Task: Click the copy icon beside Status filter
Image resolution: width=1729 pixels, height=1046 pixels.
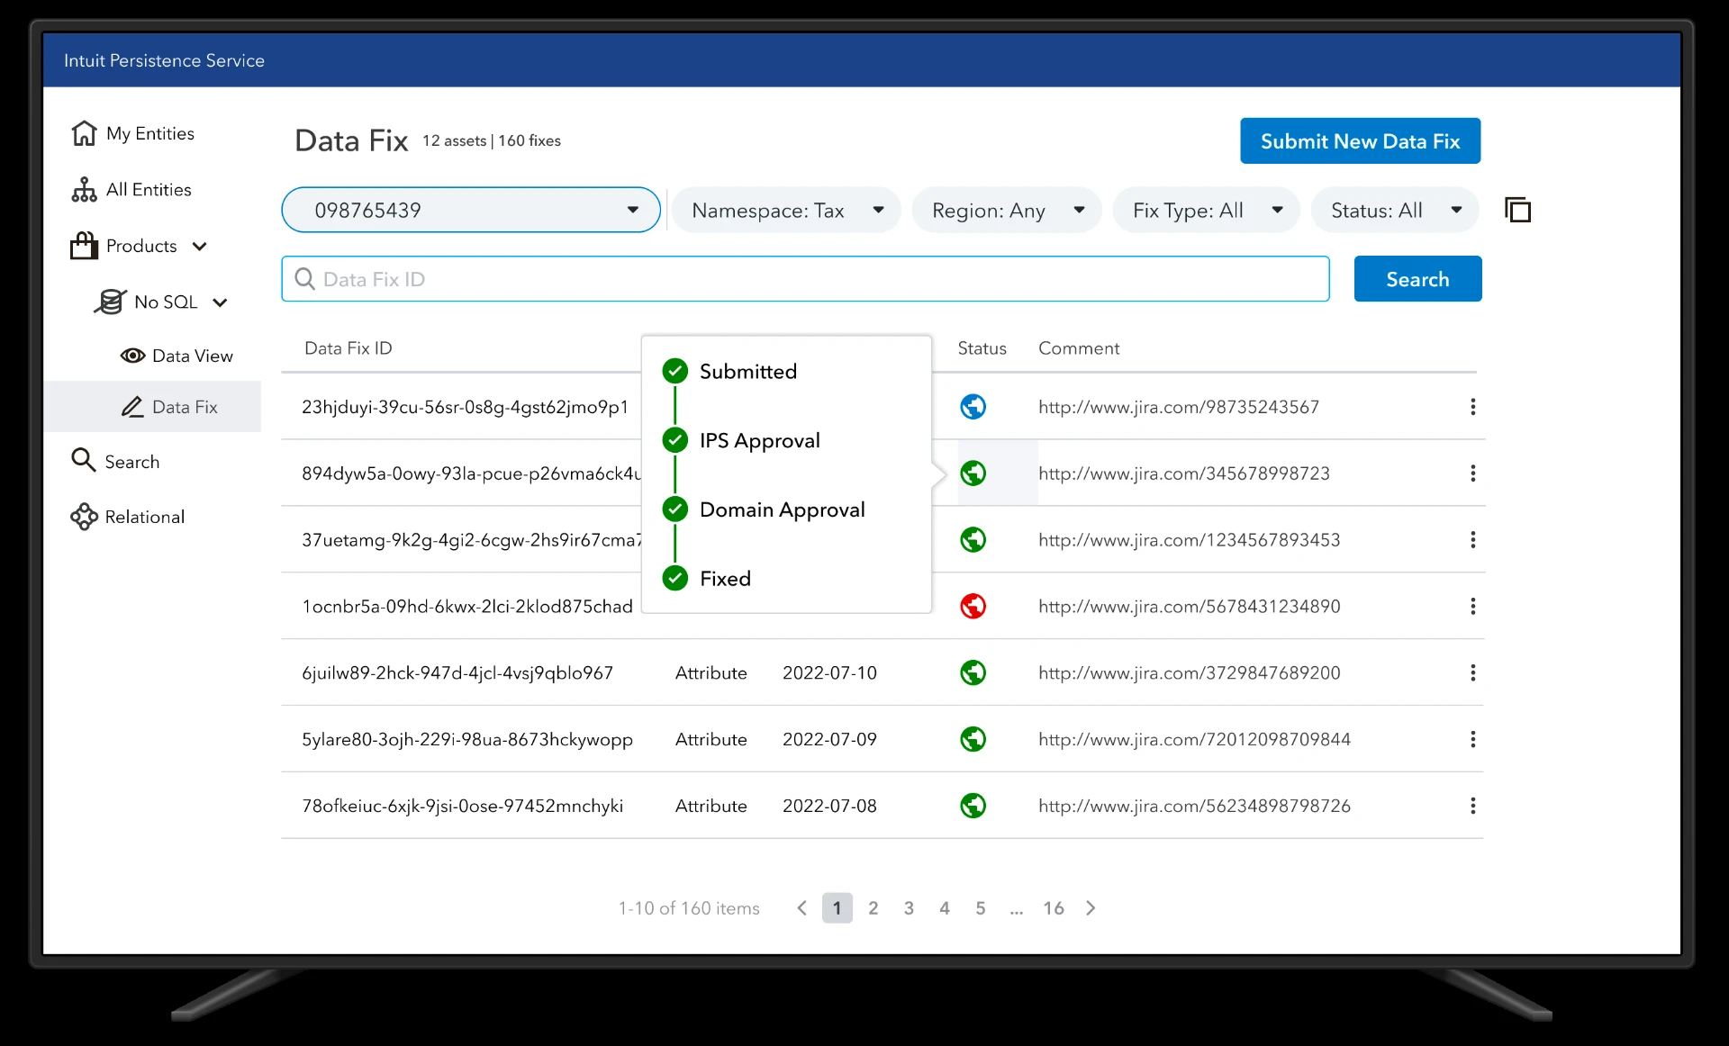Action: pos(1517,210)
